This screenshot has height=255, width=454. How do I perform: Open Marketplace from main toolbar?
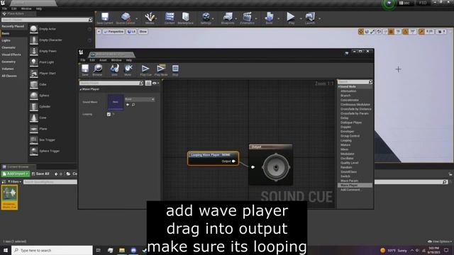point(185,18)
